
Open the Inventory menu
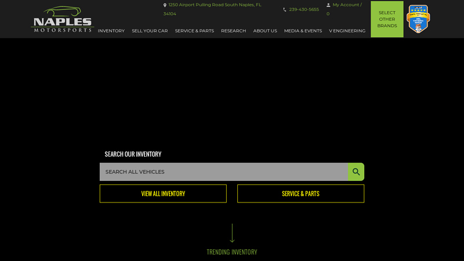[111, 31]
